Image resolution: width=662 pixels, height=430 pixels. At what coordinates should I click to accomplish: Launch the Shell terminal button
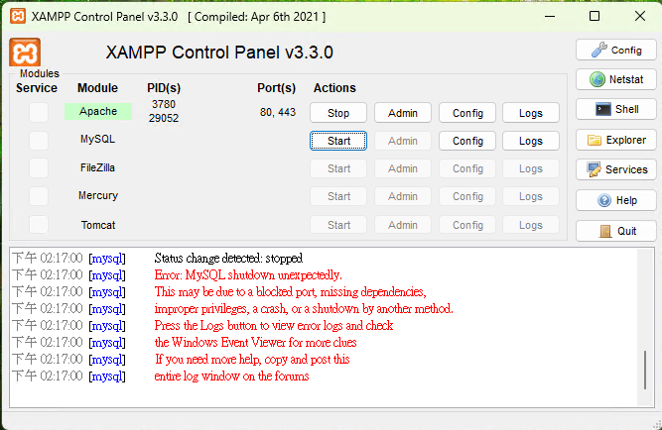[x=616, y=109]
